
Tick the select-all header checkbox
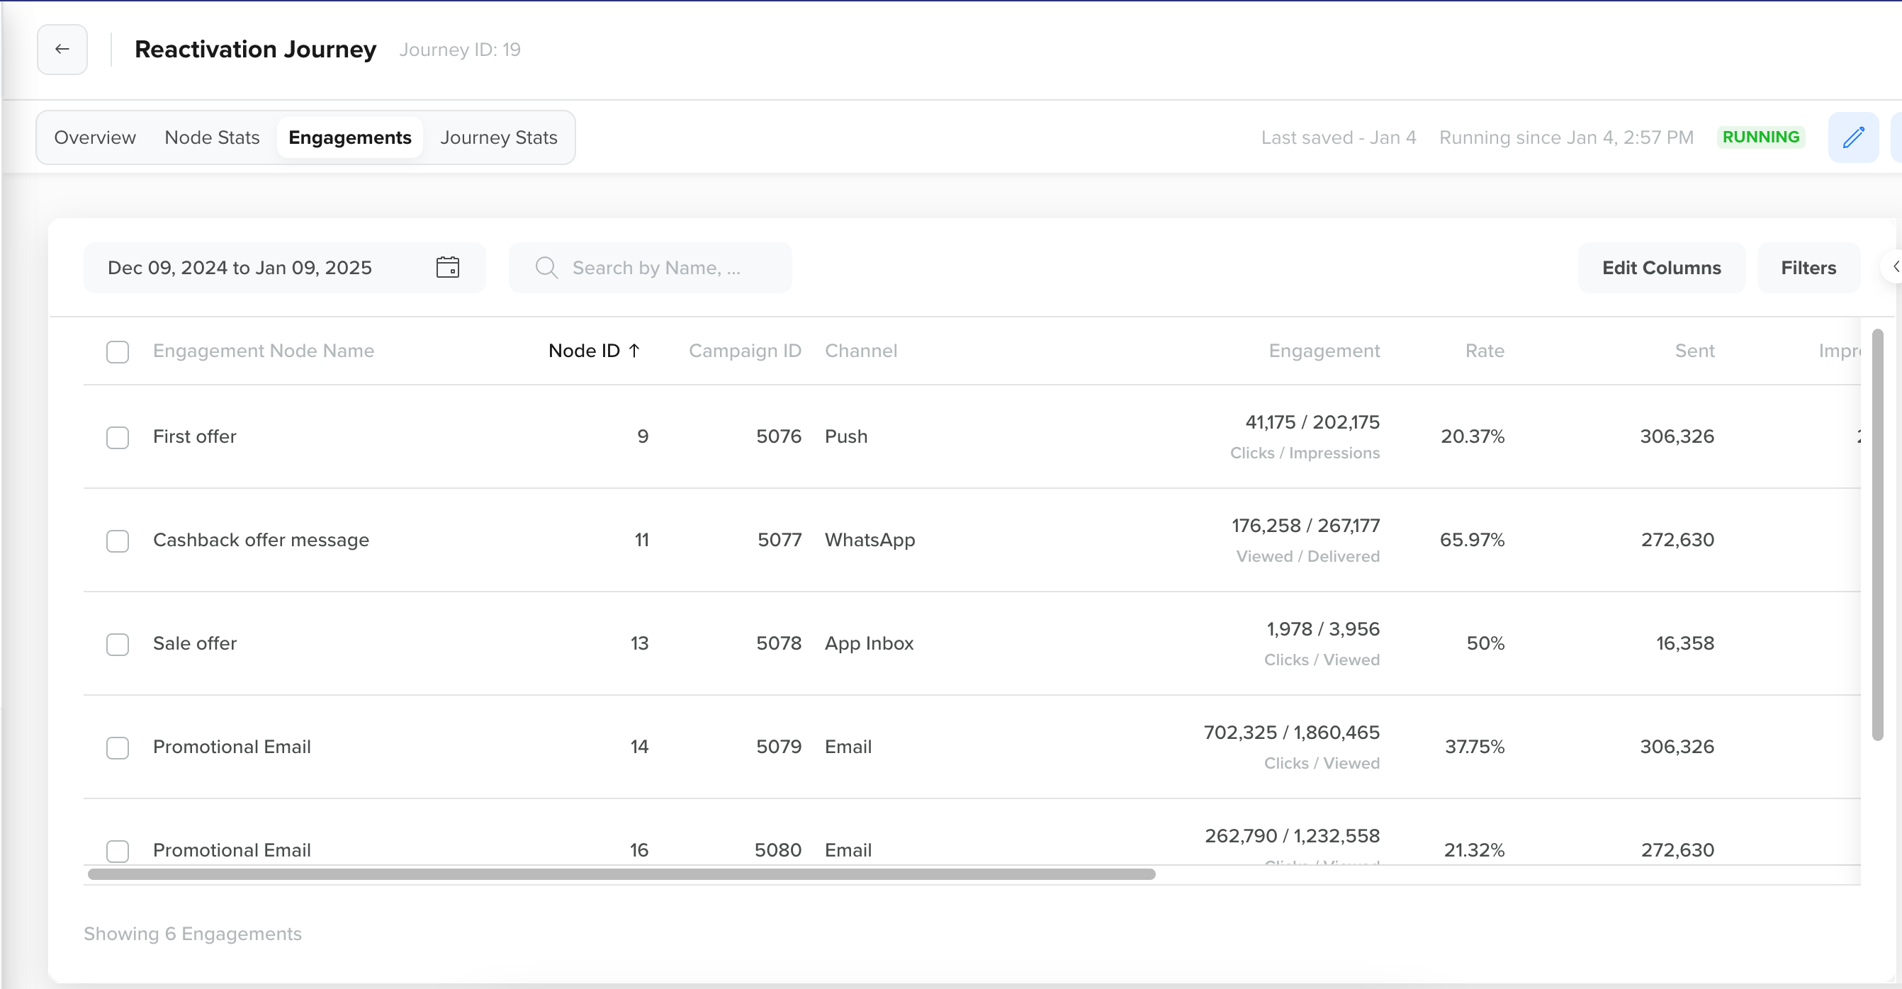[x=118, y=351]
